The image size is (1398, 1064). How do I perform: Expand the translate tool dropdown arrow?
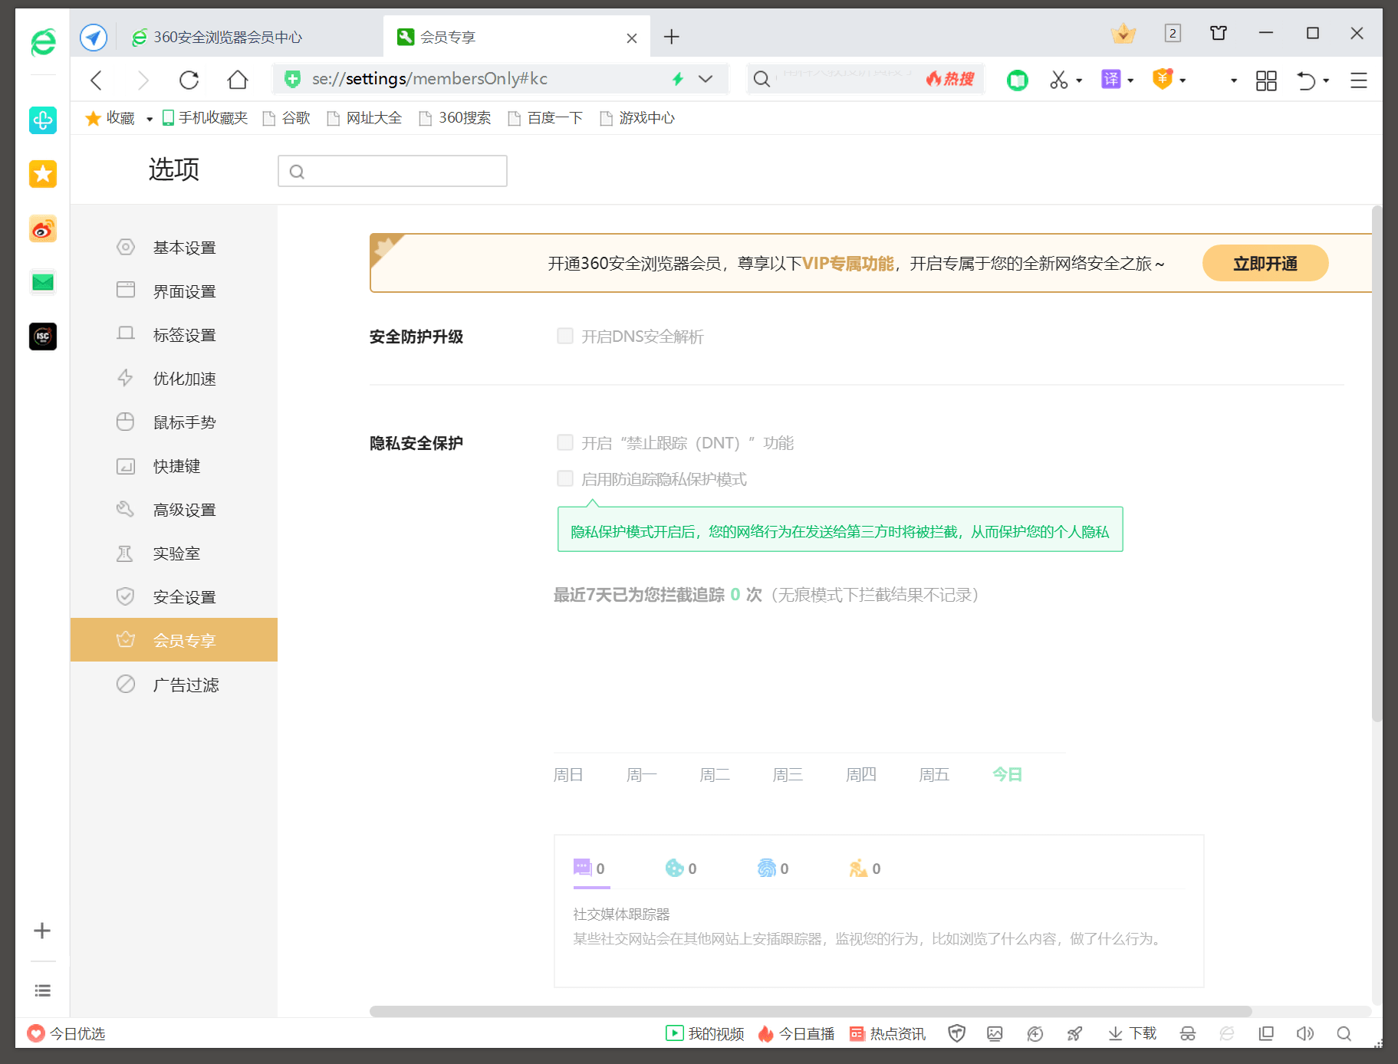(1129, 79)
